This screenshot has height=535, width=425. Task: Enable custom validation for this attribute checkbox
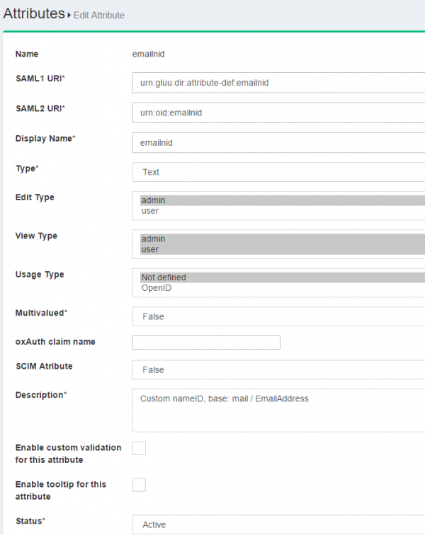[x=140, y=448]
